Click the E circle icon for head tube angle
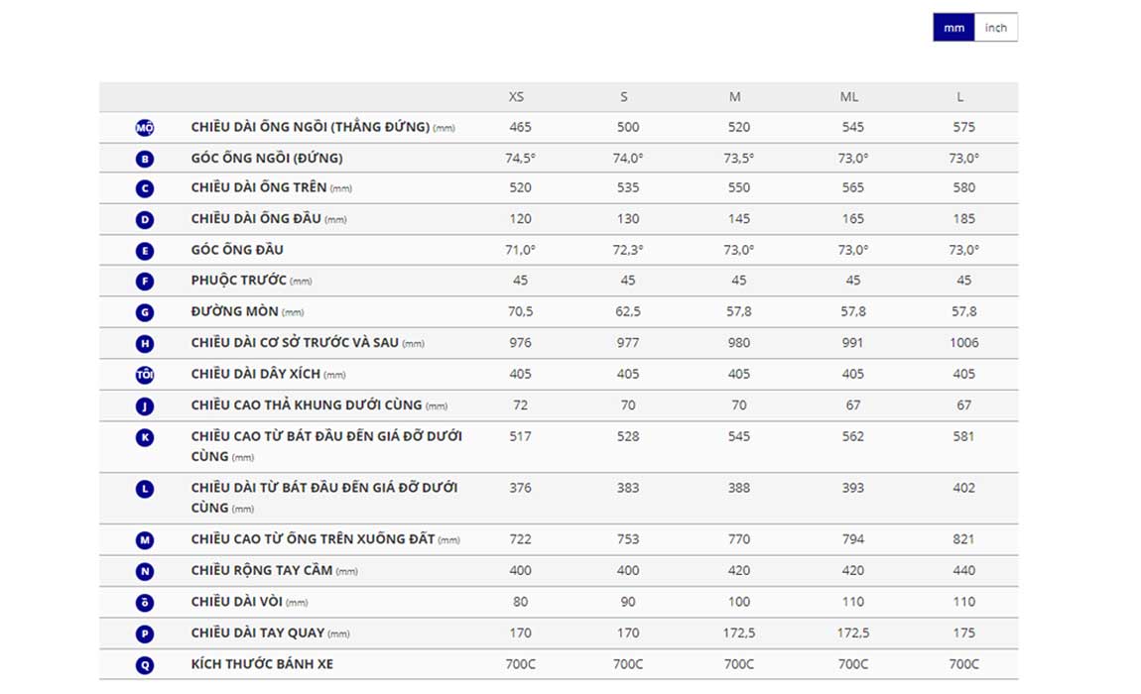 (145, 251)
